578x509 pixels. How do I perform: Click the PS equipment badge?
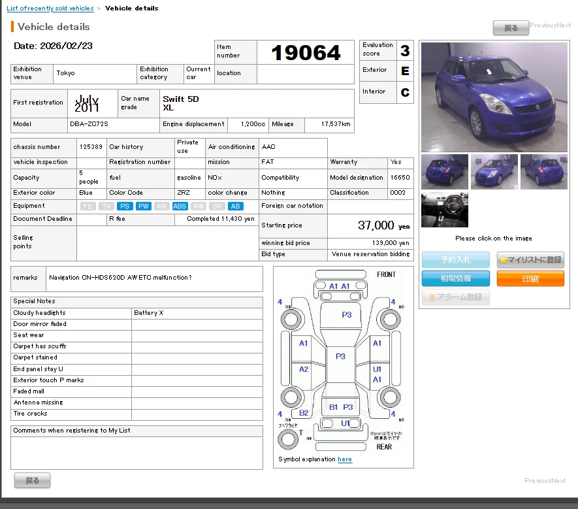tap(125, 206)
